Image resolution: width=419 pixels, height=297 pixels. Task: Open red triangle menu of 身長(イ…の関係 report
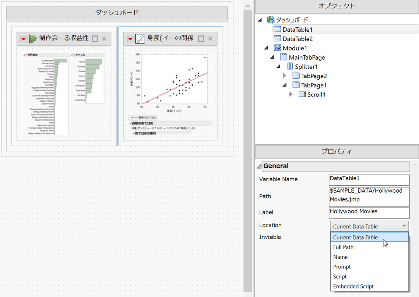point(130,39)
